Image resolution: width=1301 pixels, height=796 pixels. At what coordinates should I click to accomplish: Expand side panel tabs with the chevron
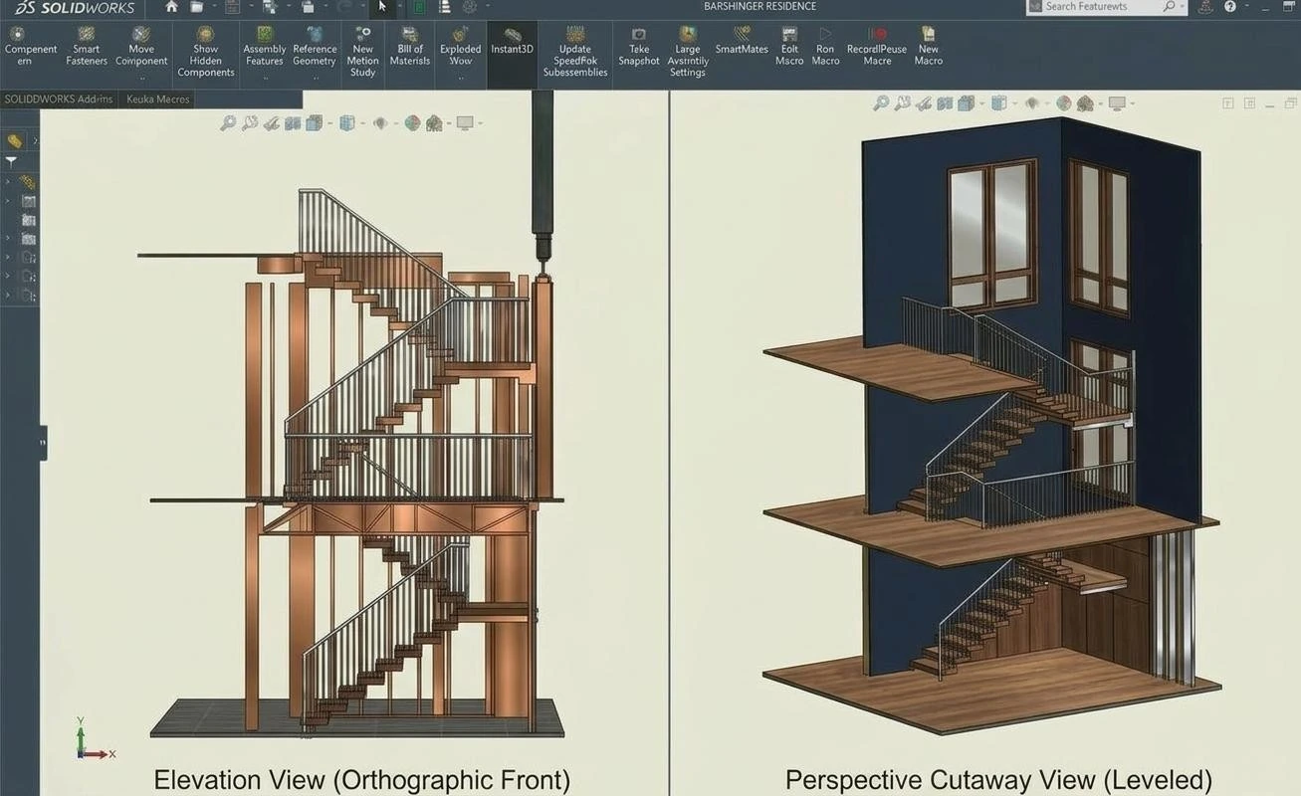coord(35,141)
